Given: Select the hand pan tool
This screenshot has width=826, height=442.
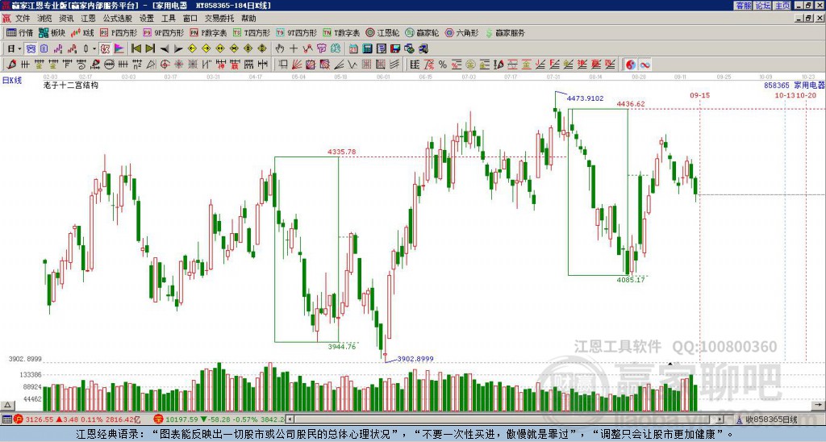Looking at the screenshot, I should tap(280, 48).
